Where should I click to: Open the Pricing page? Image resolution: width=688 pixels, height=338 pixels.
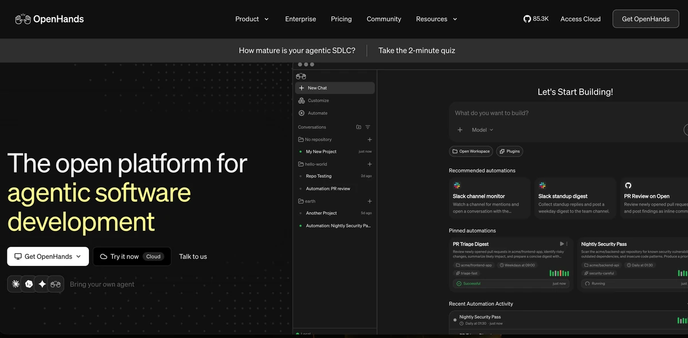click(x=341, y=19)
